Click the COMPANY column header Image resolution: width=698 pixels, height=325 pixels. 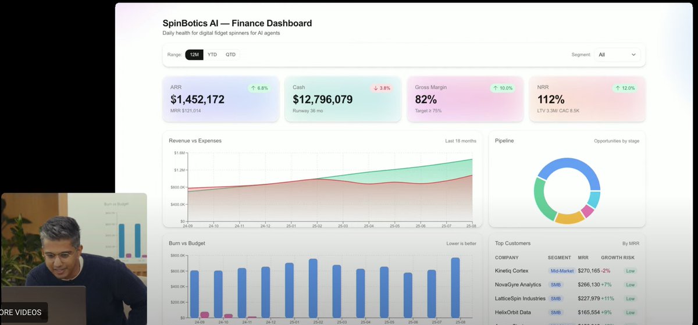tap(507, 257)
